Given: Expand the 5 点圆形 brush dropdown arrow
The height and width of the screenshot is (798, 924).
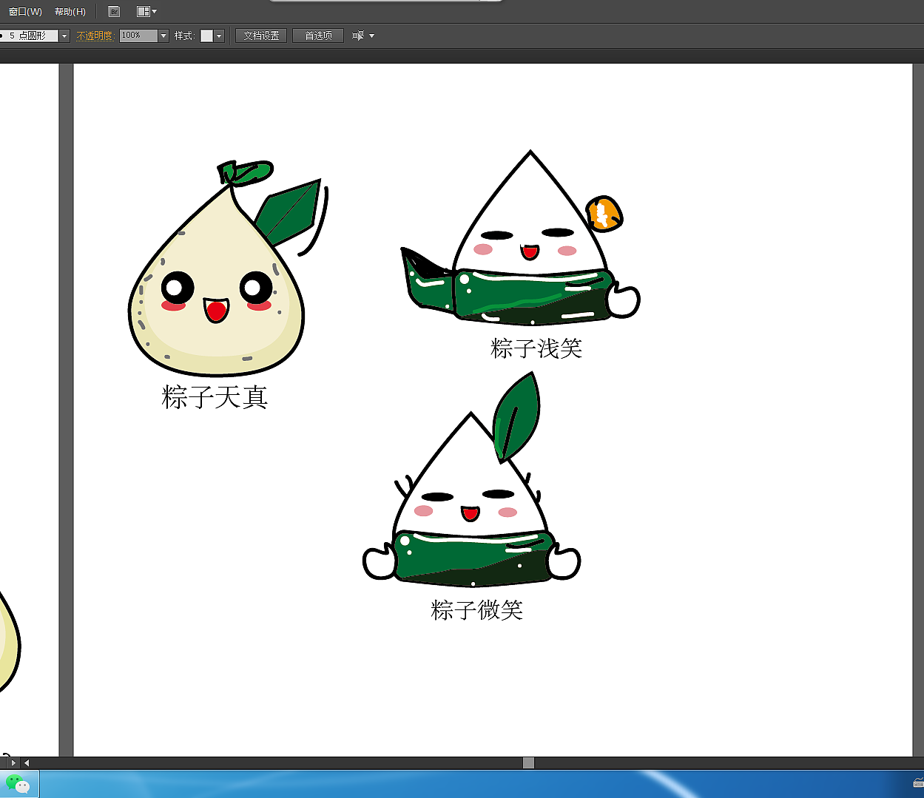Looking at the screenshot, I should pyautogui.click(x=64, y=35).
